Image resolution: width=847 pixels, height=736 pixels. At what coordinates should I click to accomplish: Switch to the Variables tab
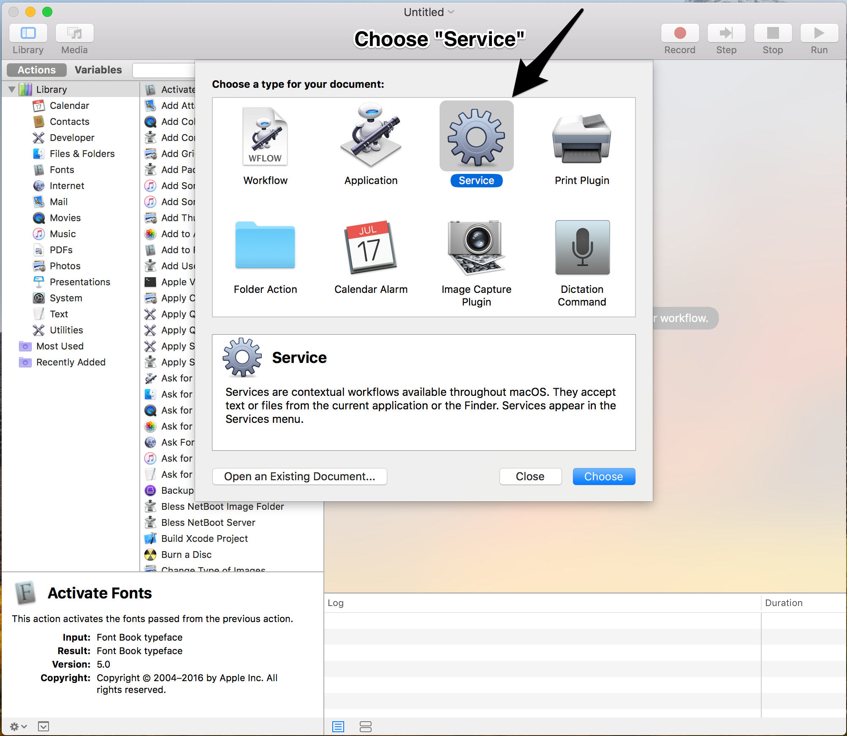tap(98, 70)
